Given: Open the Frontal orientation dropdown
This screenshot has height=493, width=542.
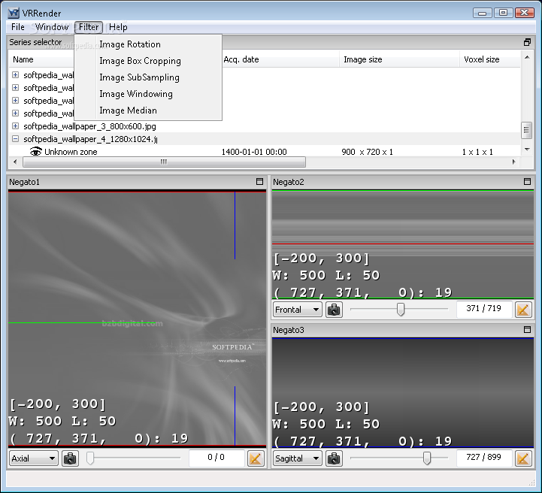Looking at the screenshot, I should coord(297,310).
